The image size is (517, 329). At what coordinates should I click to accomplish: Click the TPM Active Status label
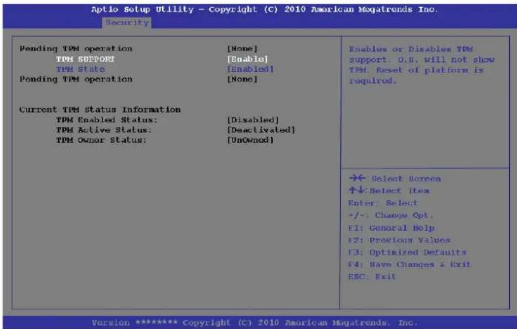click(104, 130)
